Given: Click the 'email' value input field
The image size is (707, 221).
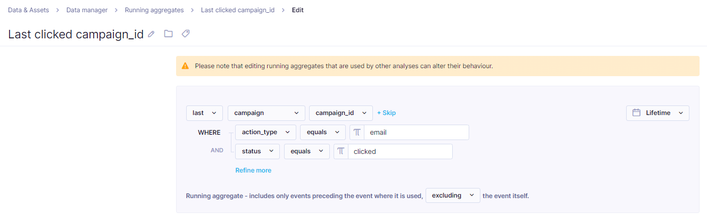Looking at the screenshot, I should click(x=415, y=132).
